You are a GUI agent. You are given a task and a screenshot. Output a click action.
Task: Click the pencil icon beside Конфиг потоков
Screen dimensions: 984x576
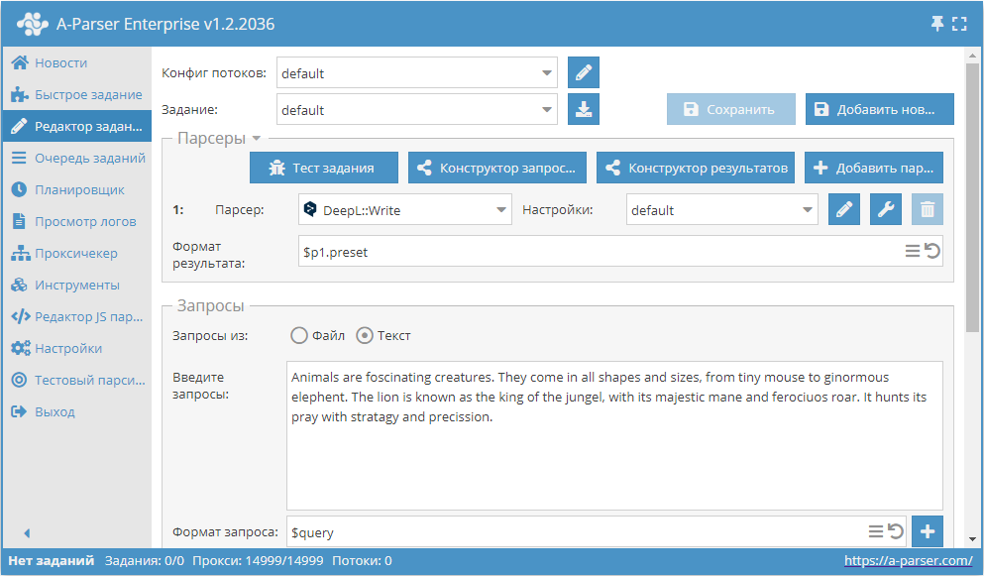(x=584, y=73)
